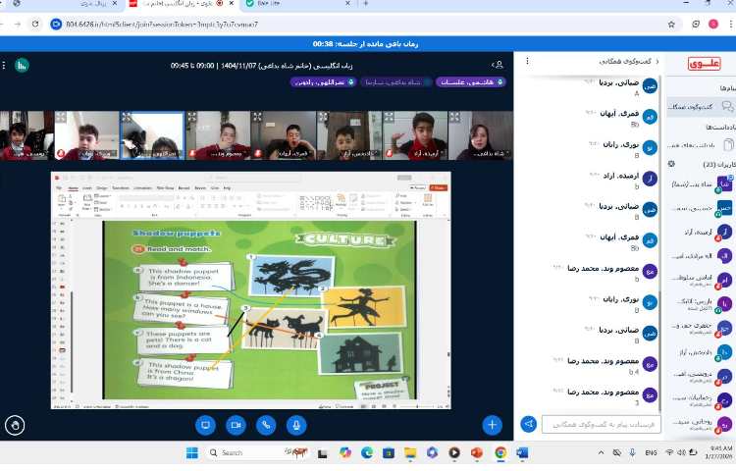
Task: Bookmark this page with the star icon
Action: point(671,24)
